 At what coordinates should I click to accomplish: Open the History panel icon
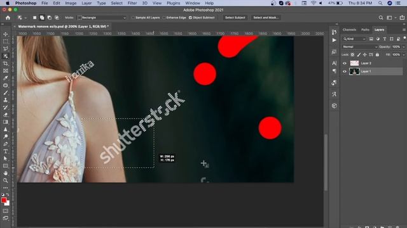[334, 32]
